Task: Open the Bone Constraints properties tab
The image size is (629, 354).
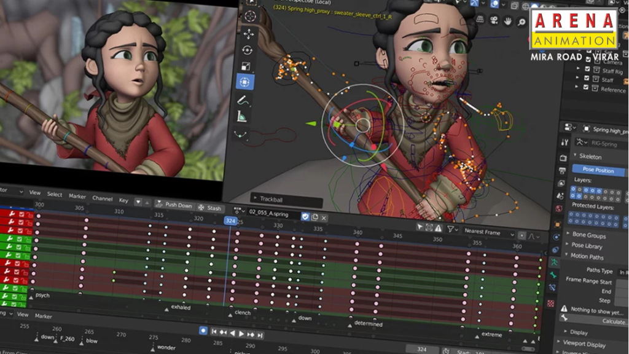Action: 552,288
